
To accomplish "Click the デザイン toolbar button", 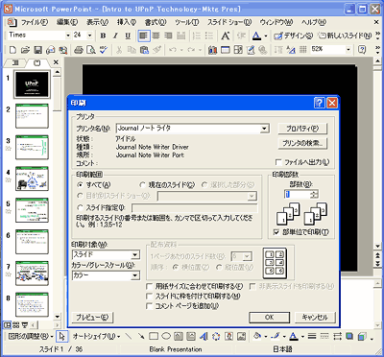I will coord(293,36).
